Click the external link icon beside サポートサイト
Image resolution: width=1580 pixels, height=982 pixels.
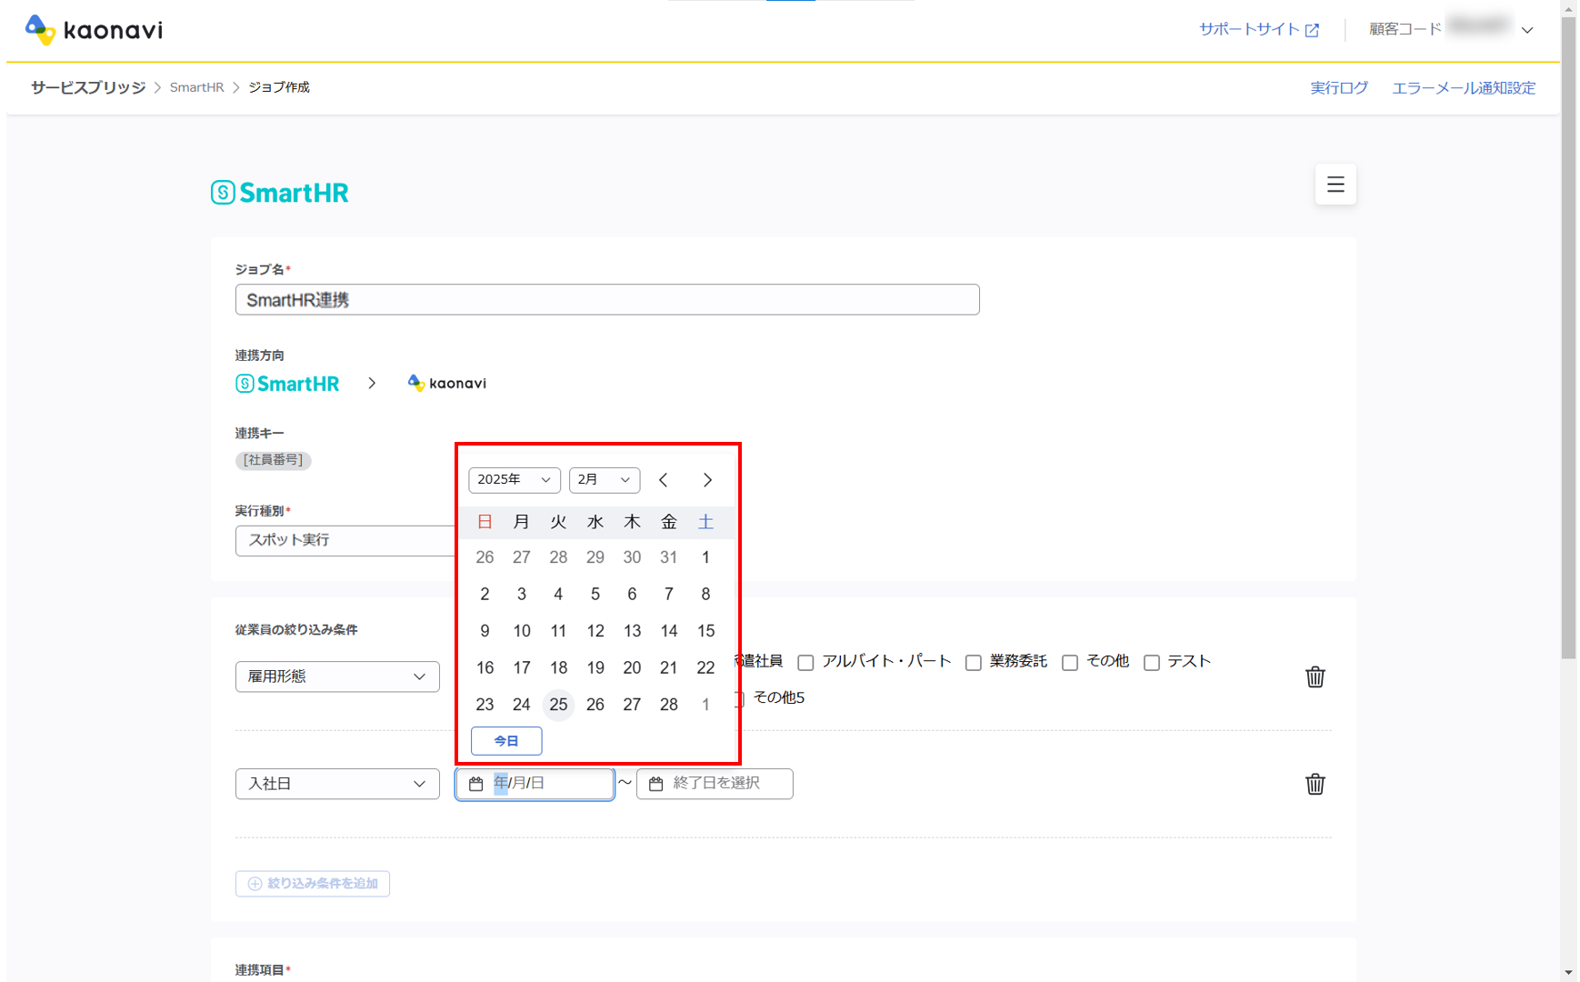pyautogui.click(x=1312, y=30)
